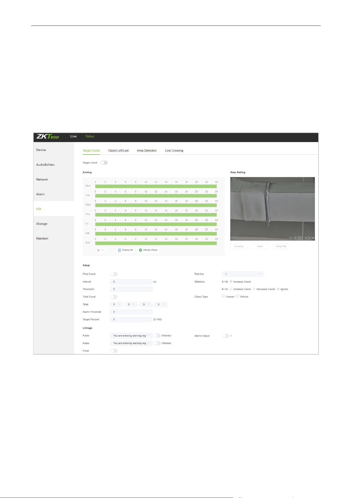Switch to Area Detection tab

[147, 151]
